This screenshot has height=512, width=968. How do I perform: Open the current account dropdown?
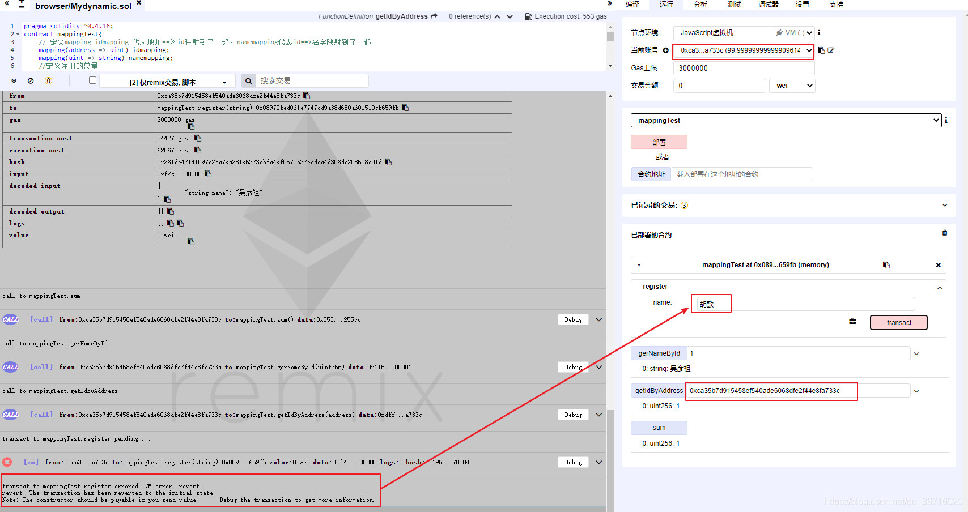743,50
